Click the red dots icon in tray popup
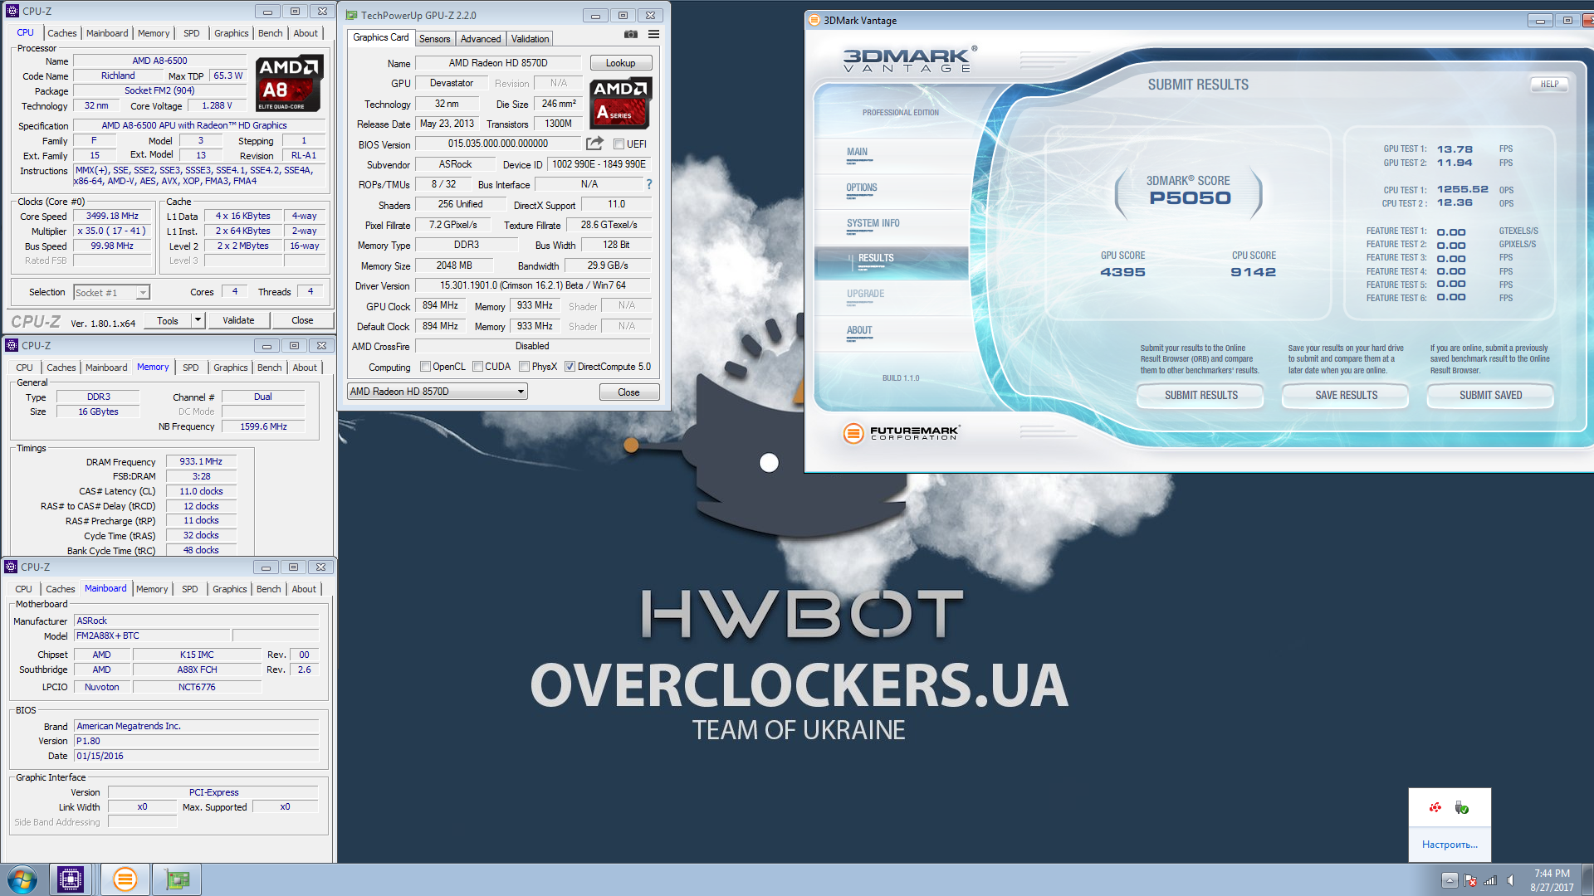The height and width of the screenshot is (896, 1594). point(1435,807)
